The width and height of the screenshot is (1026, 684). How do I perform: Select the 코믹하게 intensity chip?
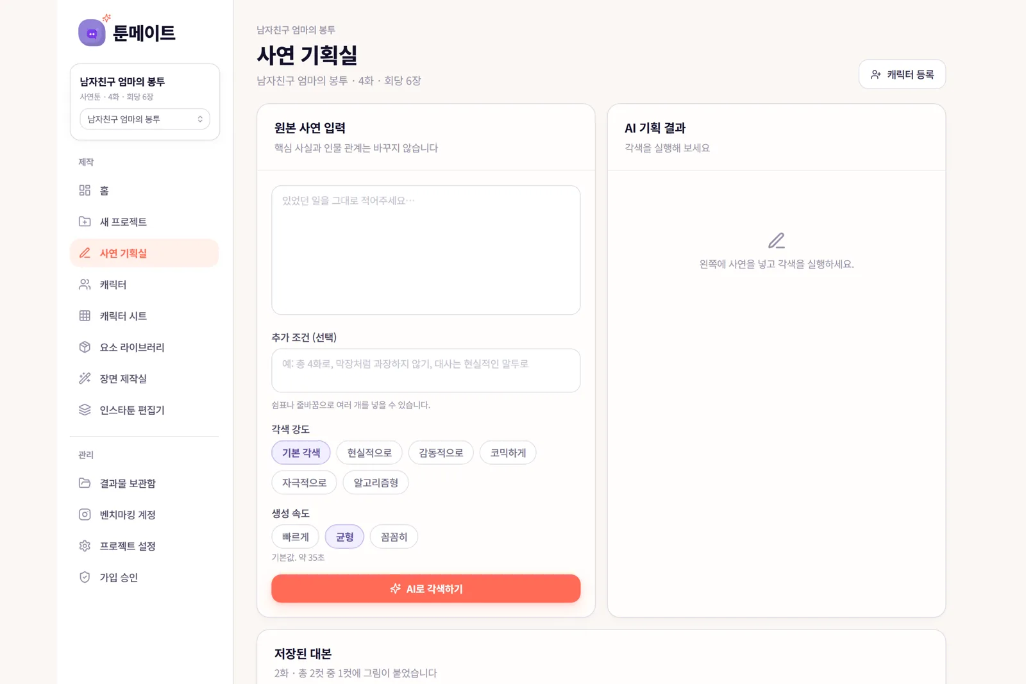508,453
